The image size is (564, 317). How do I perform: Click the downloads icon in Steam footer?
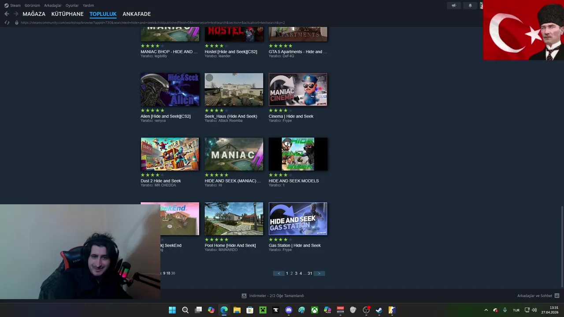coord(244,296)
